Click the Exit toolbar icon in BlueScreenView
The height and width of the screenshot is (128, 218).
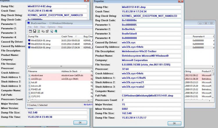[x=56, y=31]
